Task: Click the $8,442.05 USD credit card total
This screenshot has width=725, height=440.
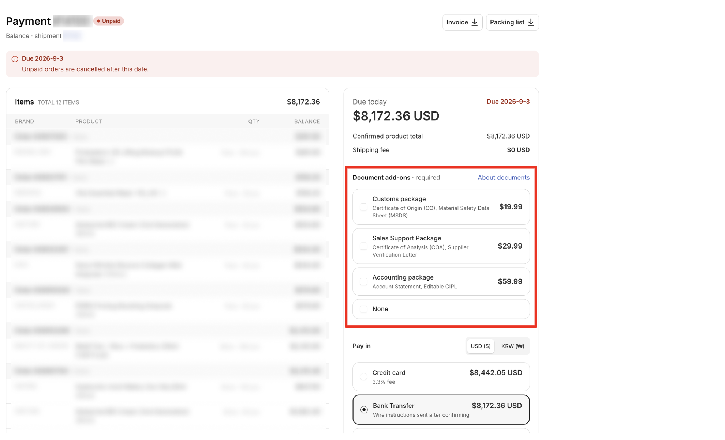Action: (x=496, y=373)
